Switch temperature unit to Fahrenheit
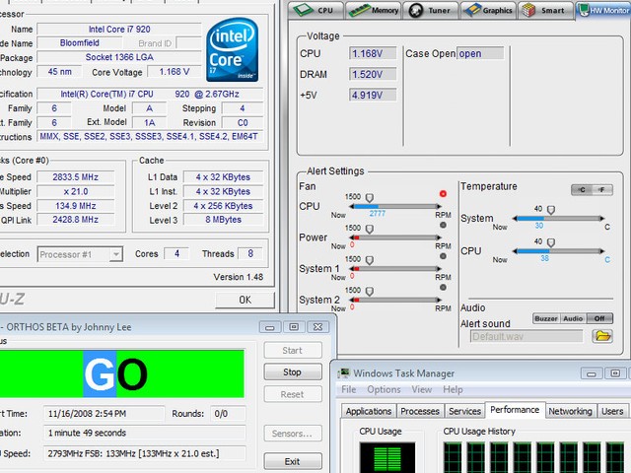 coord(602,190)
